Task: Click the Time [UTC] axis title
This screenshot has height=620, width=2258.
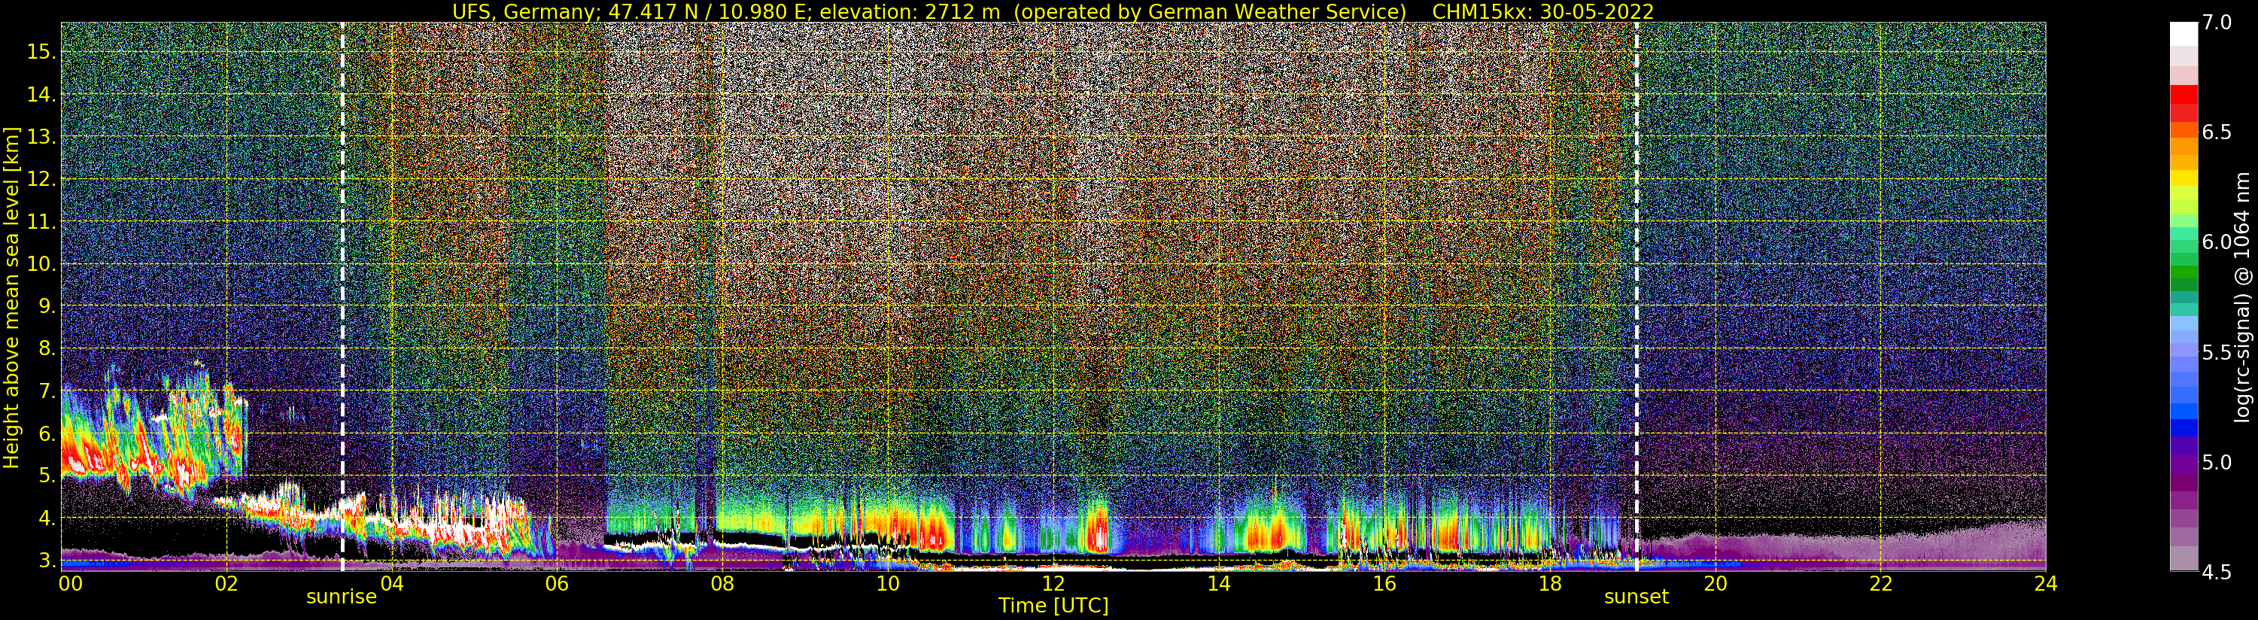Action: pyautogui.click(x=1053, y=605)
